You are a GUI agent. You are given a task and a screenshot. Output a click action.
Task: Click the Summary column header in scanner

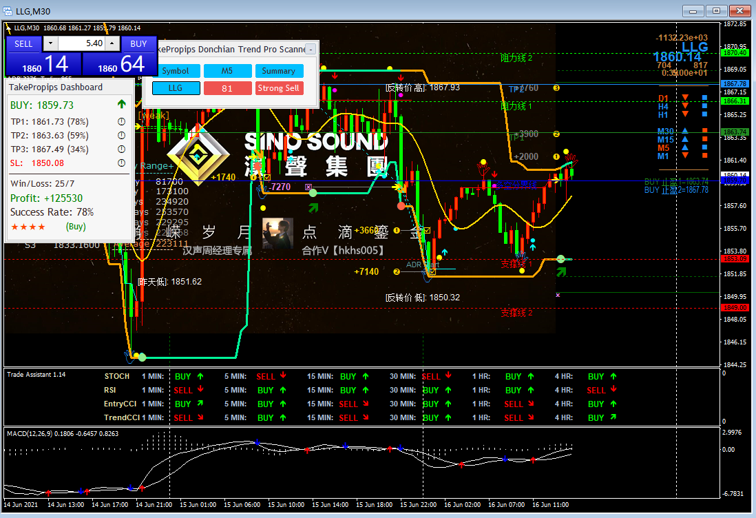(x=279, y=71)
